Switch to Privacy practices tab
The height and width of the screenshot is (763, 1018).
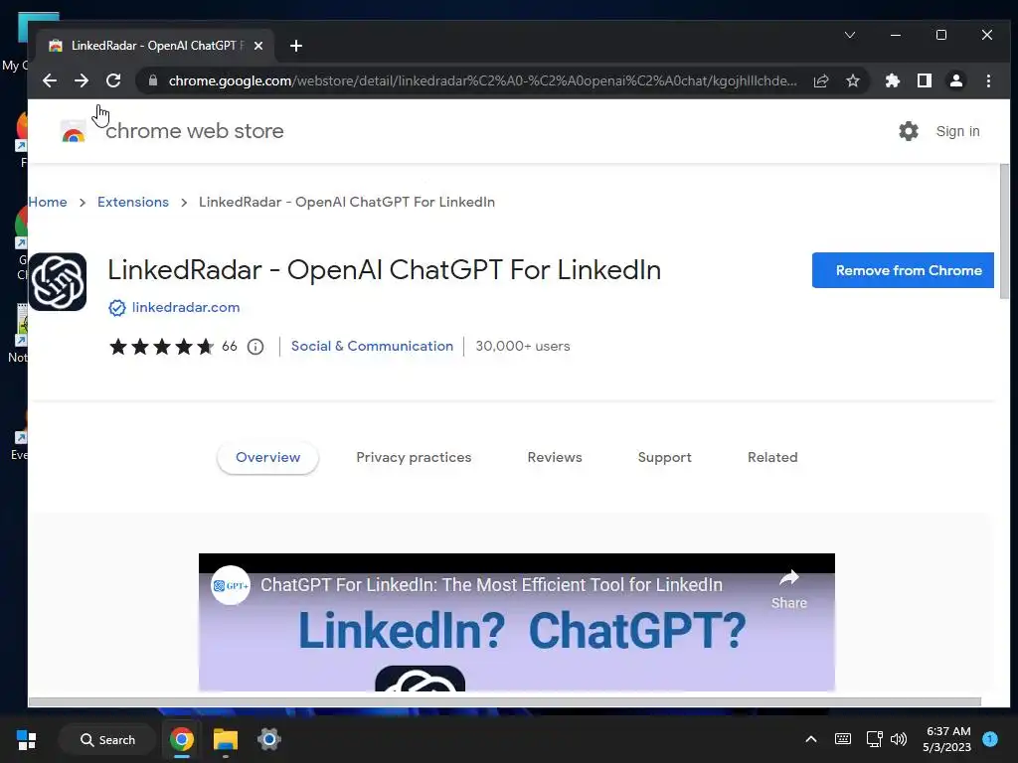pyautogui.click(x=414, y=457)
